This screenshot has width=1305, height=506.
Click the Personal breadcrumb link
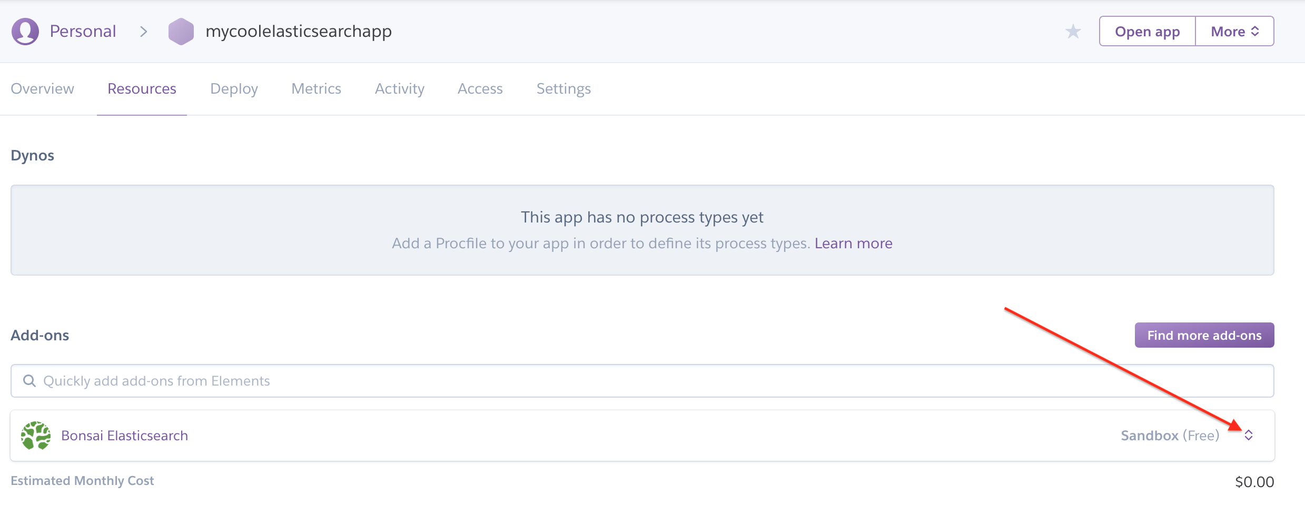pos(82,31)
